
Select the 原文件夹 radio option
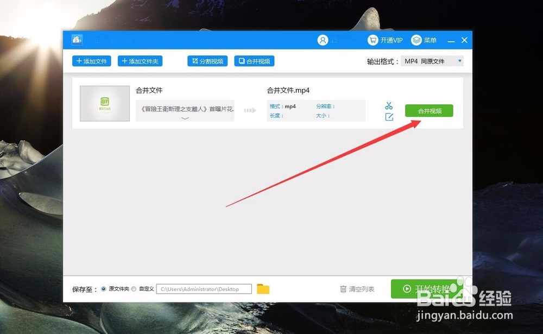tap(104, 288)
